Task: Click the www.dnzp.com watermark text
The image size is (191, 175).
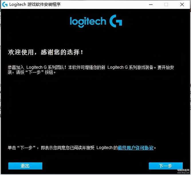Action: 183,172
